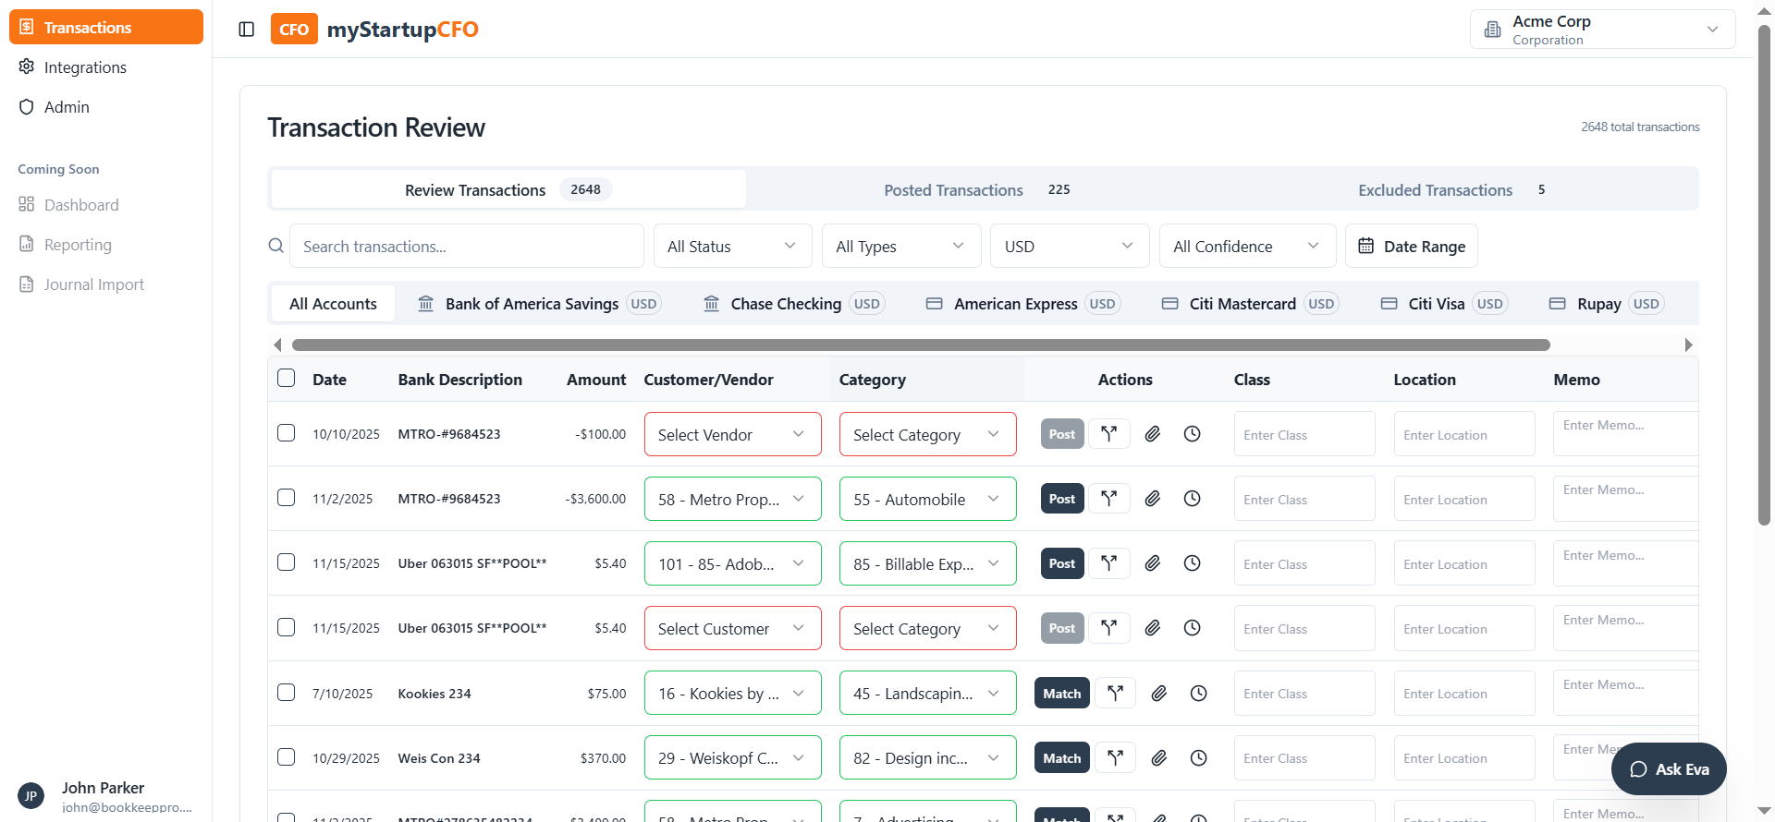Screen dimensions: 1775x822
Task: Check the box for the 7/10/2025 Kookies transaction
Action: pos(287,693)
